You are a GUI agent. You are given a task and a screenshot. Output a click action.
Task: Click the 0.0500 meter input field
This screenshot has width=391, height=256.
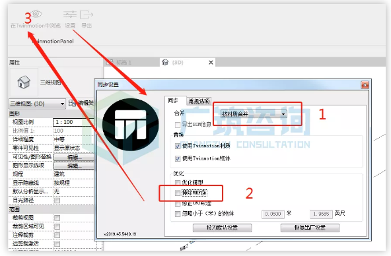[273, 214]
